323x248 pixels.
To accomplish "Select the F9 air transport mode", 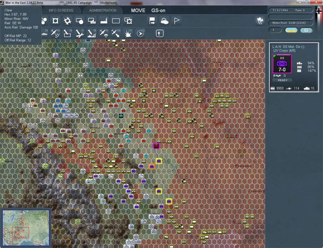I will click(x=104, y=33).
